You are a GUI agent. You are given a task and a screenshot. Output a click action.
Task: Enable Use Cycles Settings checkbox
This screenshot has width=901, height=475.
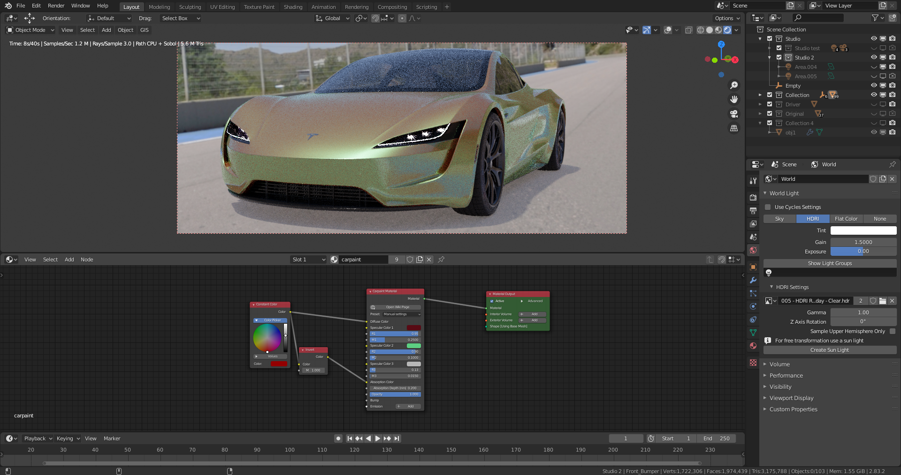[768, 207]
